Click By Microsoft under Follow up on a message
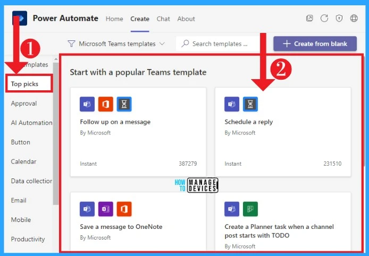The height and width of the screenshot is (256, 369). [x=95, y=133]
